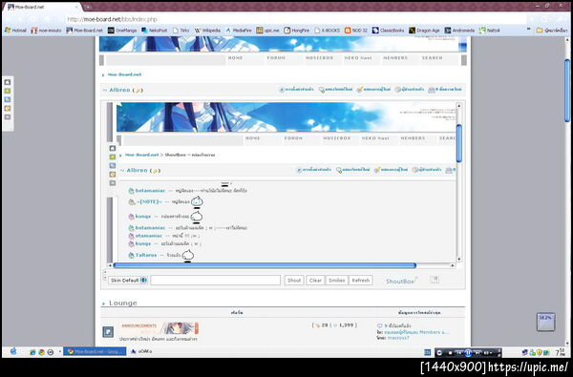Open the Dragon Age bookmark
Viewport: 573px width, 377px height.
[424, 31]
